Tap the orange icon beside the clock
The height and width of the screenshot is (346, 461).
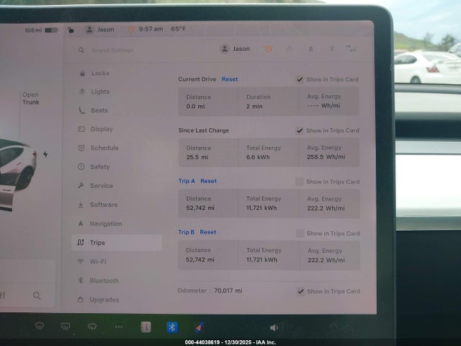click(131, 29)
